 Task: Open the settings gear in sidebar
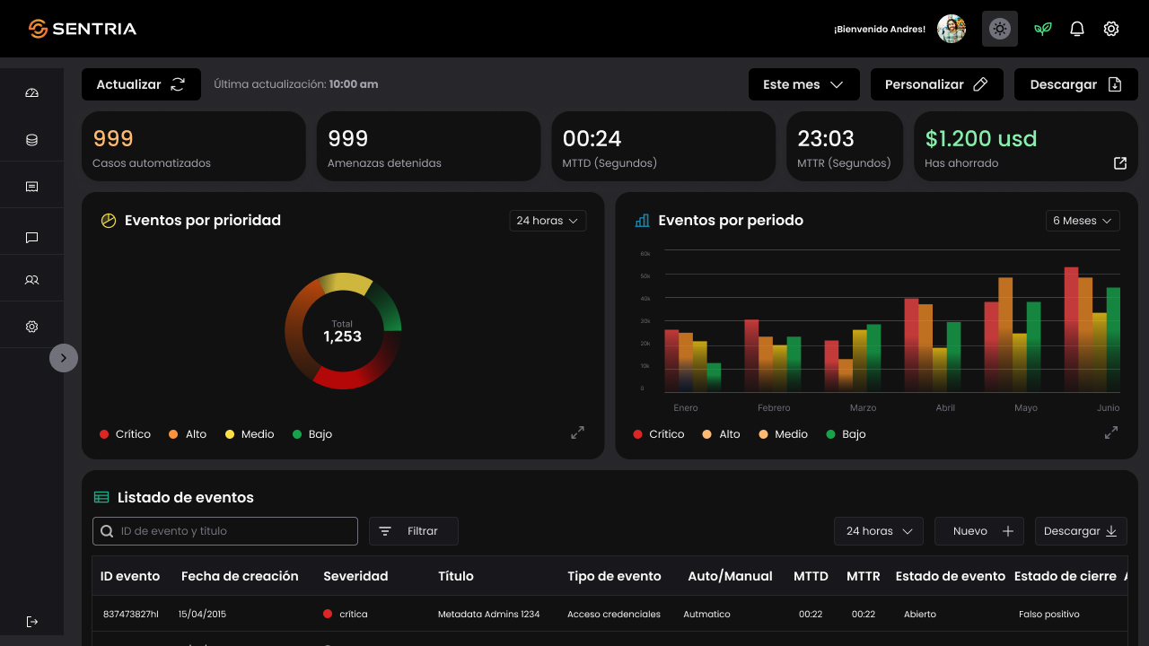pyautogui.click(x=32, y=327)
